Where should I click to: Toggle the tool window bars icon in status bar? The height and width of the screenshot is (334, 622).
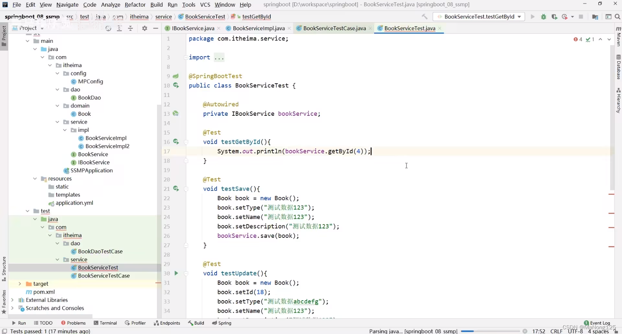click(x=4, y=331)
